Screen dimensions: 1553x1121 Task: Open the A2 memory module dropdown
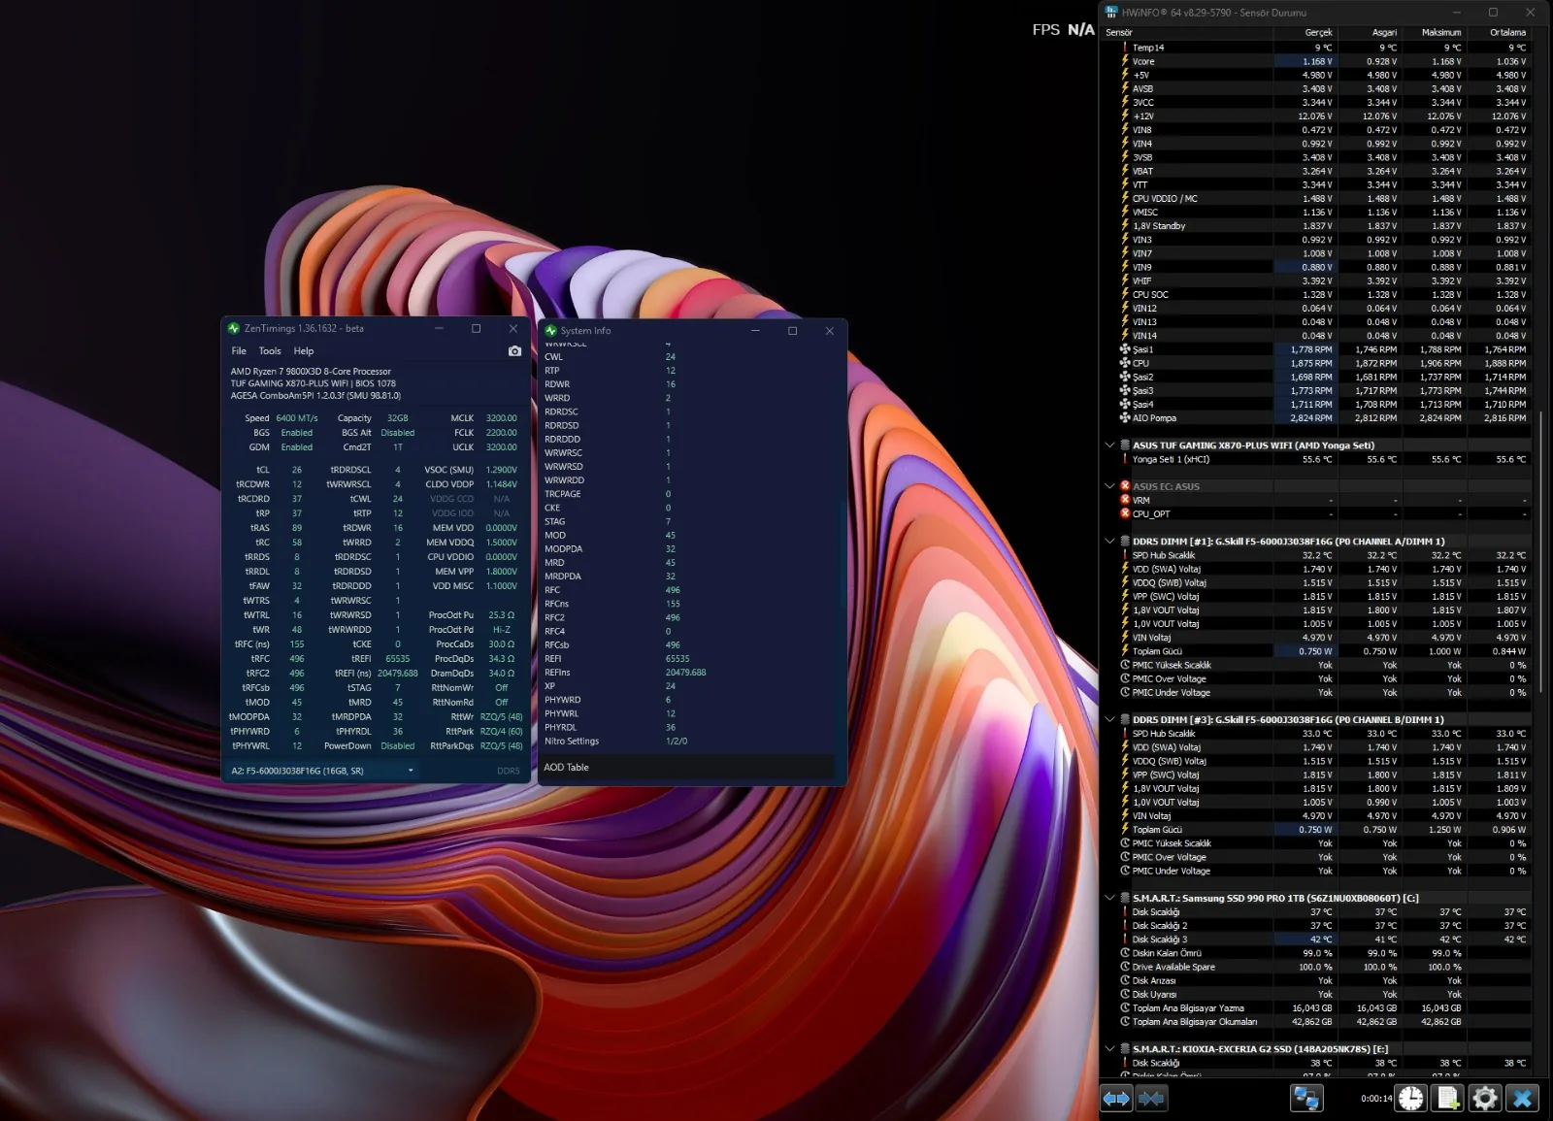coord(411,771)
